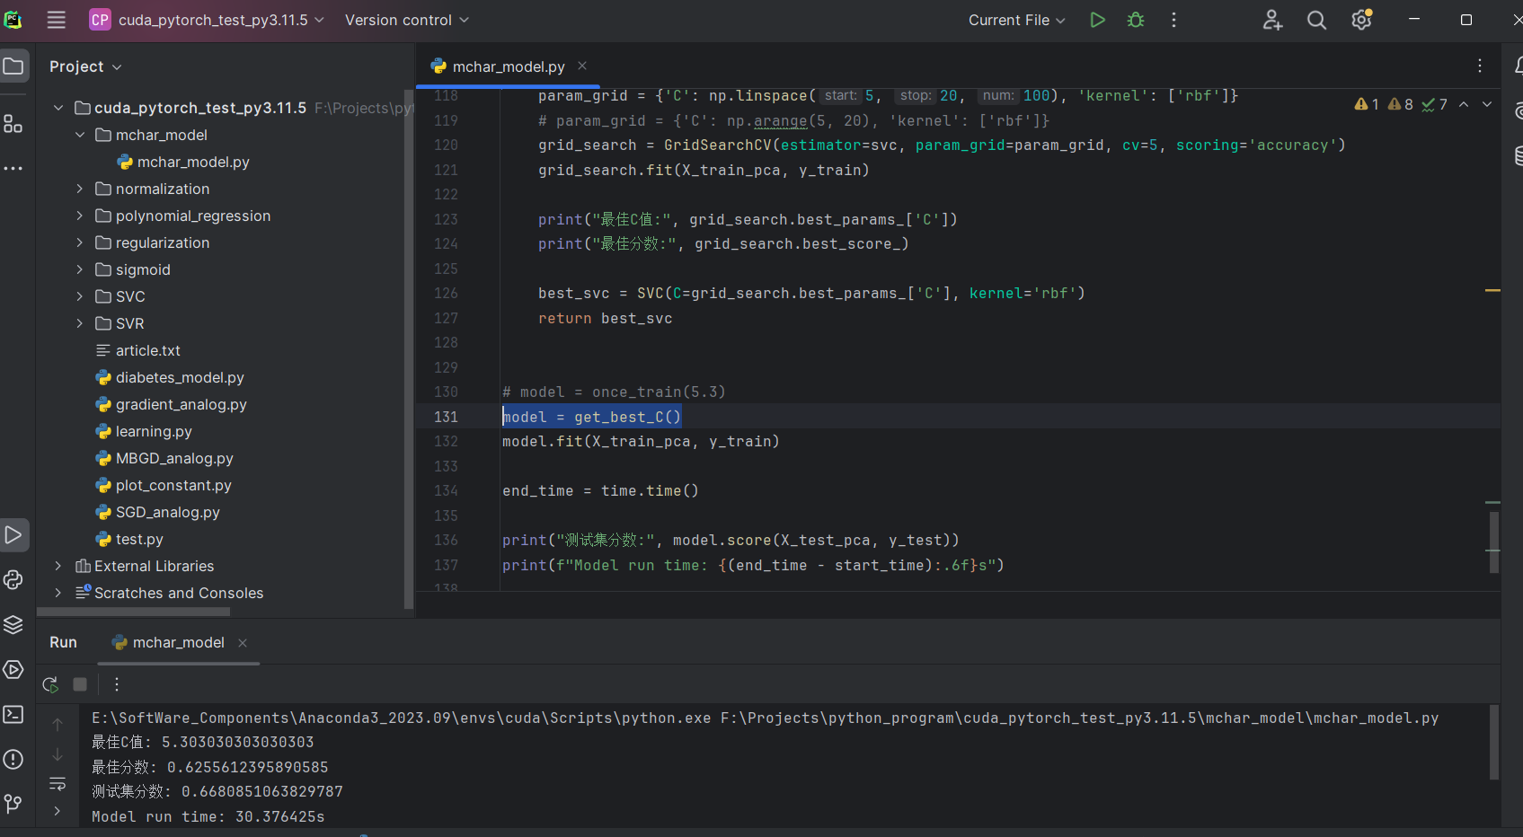Expand the sigmoid folder
Viewport: 1523px width, 837px height.
click(x=80, y=269)
